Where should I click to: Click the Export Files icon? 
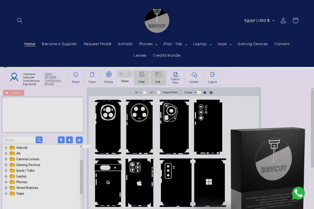point(175,78)
